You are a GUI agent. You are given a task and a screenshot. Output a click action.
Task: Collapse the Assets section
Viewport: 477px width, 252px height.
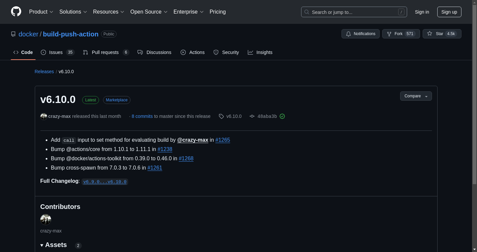click(x=54, y=245)
